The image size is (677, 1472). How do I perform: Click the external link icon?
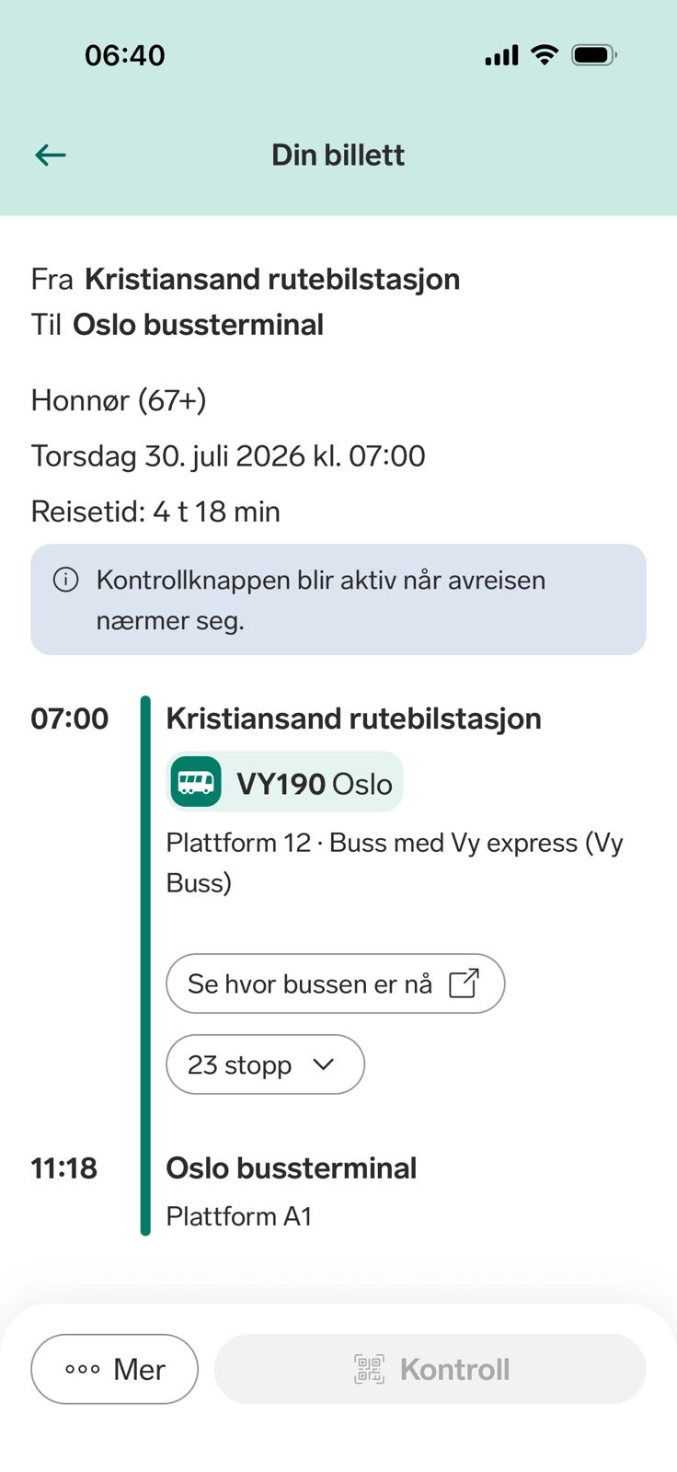pyautogui.click(x=464, y=983)
